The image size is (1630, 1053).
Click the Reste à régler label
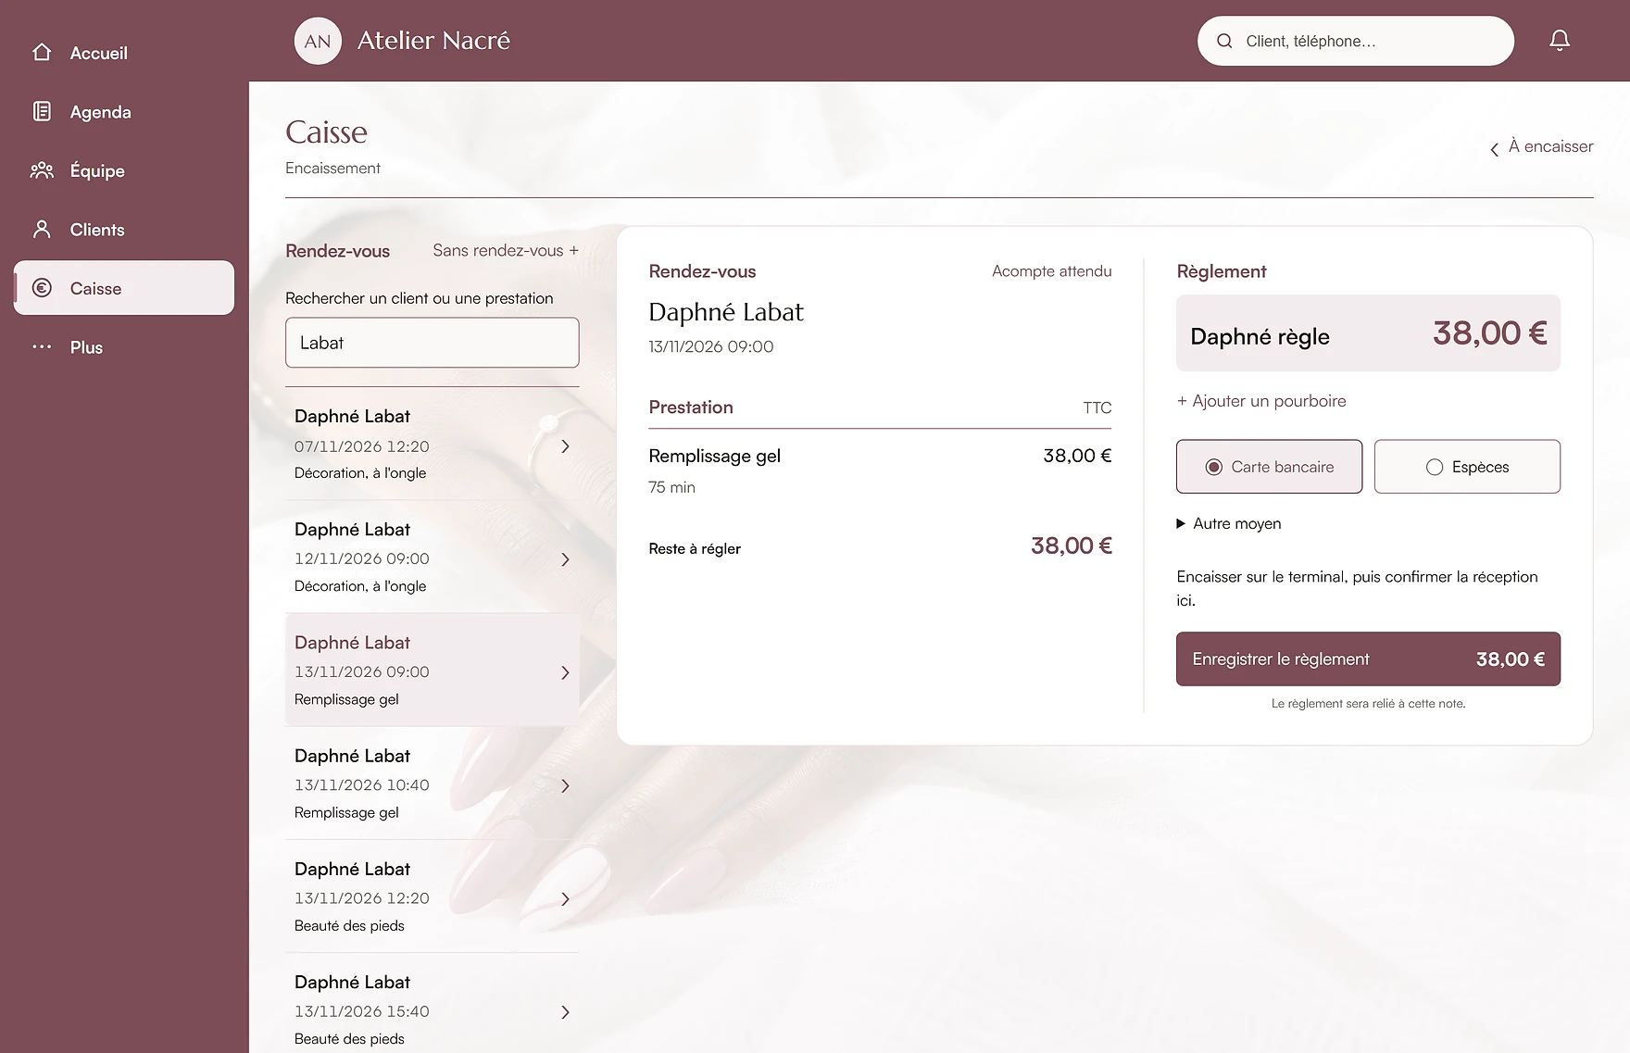pos(695,549)
